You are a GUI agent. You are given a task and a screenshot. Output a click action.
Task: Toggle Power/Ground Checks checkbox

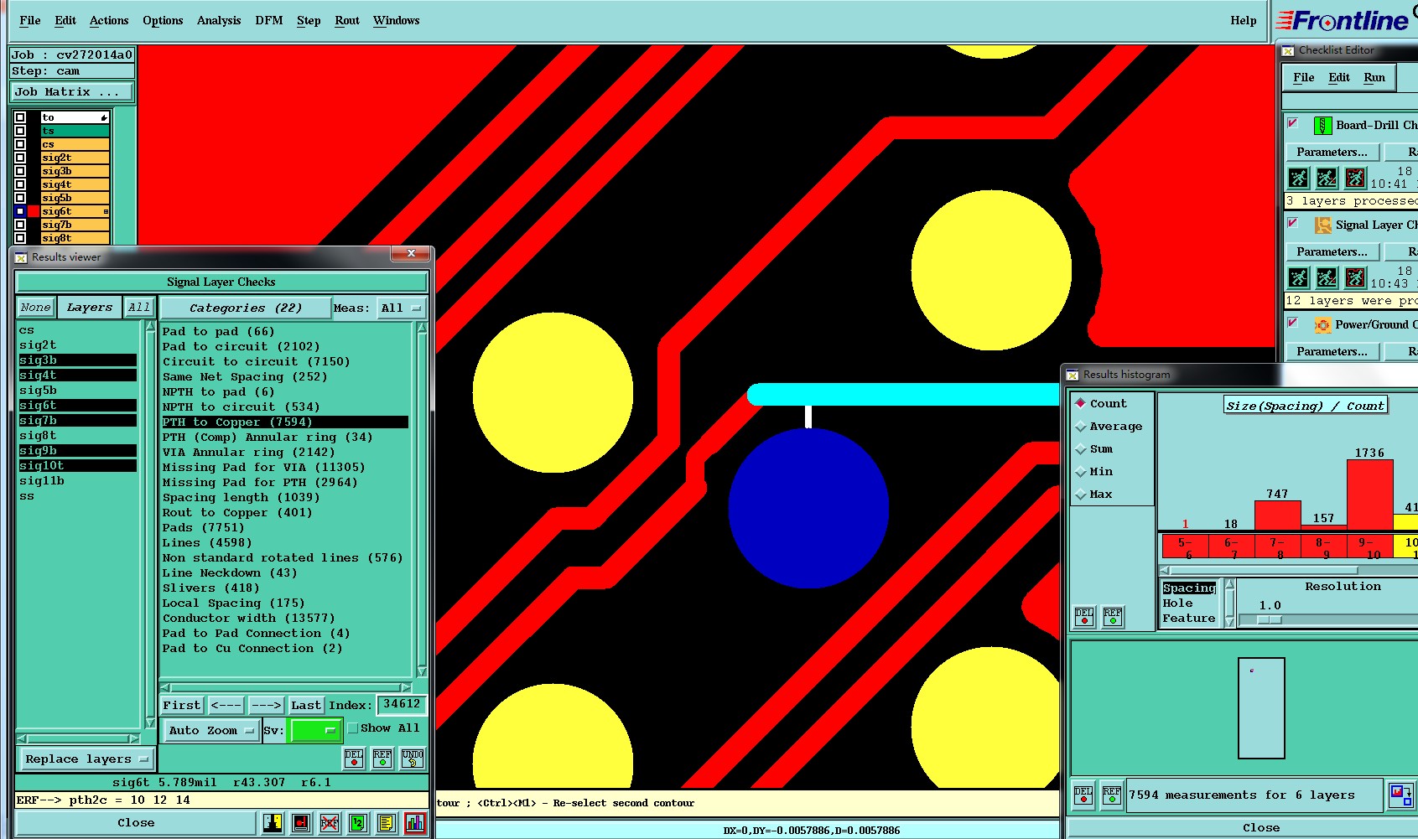tap(1293, 323)
